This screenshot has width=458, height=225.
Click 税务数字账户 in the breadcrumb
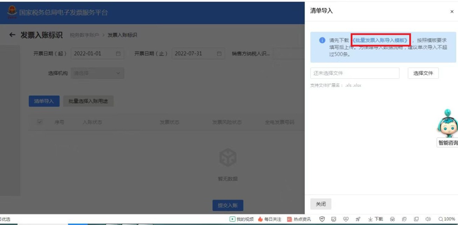click(85, 35)
